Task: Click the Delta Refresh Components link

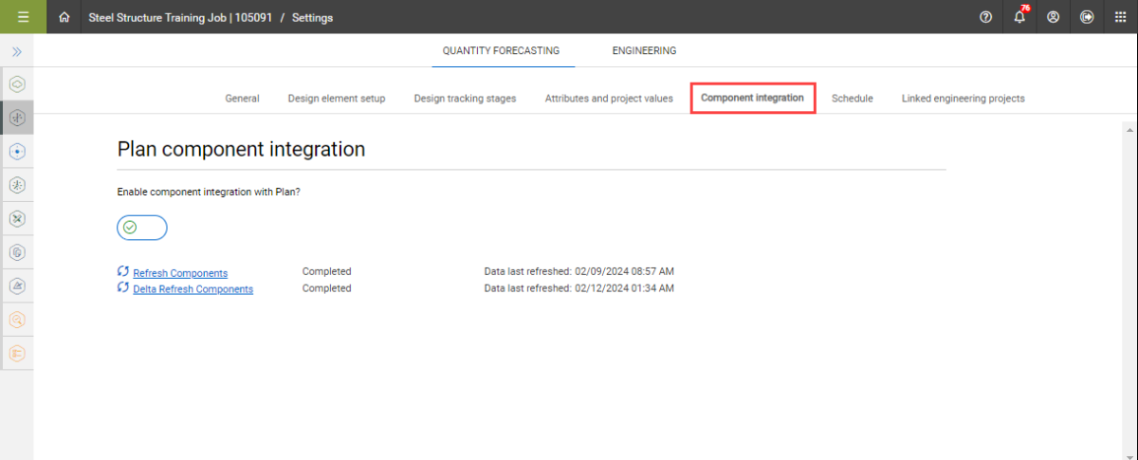Action: click(193, 289)
